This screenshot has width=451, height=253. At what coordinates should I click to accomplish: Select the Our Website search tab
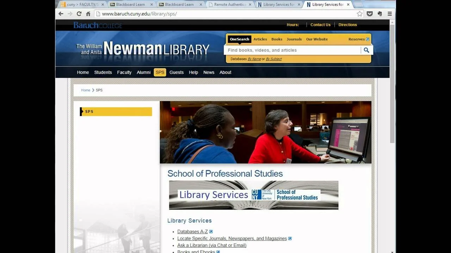point(317,39)
